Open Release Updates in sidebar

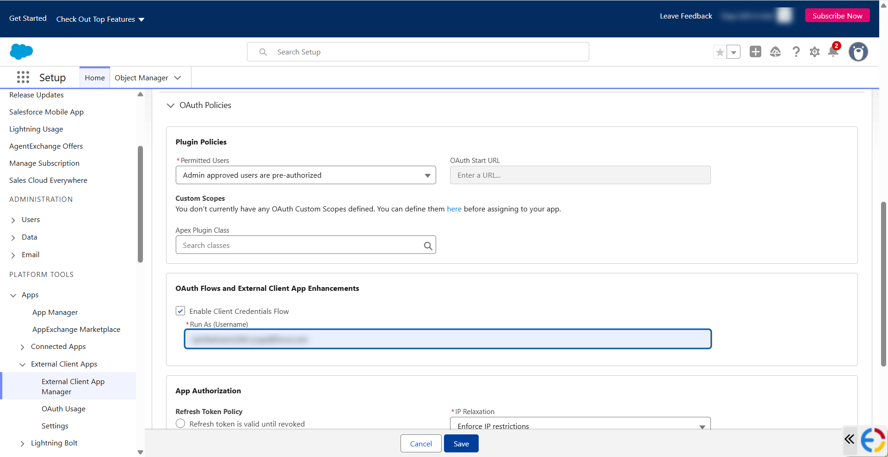(x=37, y=95)
